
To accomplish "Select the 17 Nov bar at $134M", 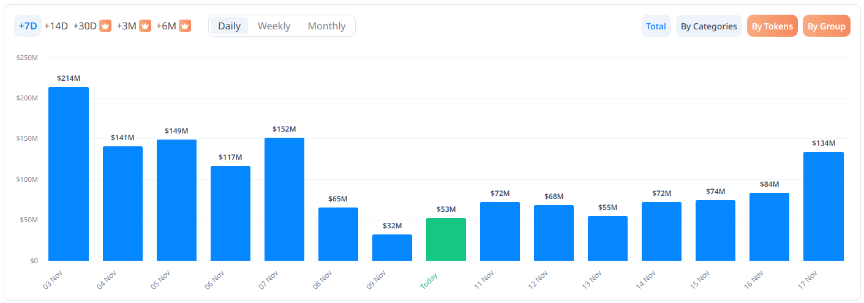I will coord(823,206).
